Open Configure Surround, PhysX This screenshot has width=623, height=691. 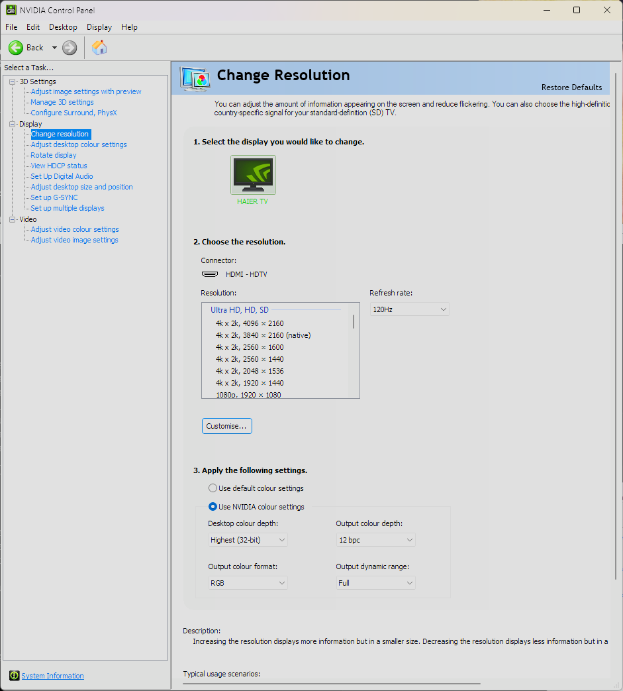point(73,113)
